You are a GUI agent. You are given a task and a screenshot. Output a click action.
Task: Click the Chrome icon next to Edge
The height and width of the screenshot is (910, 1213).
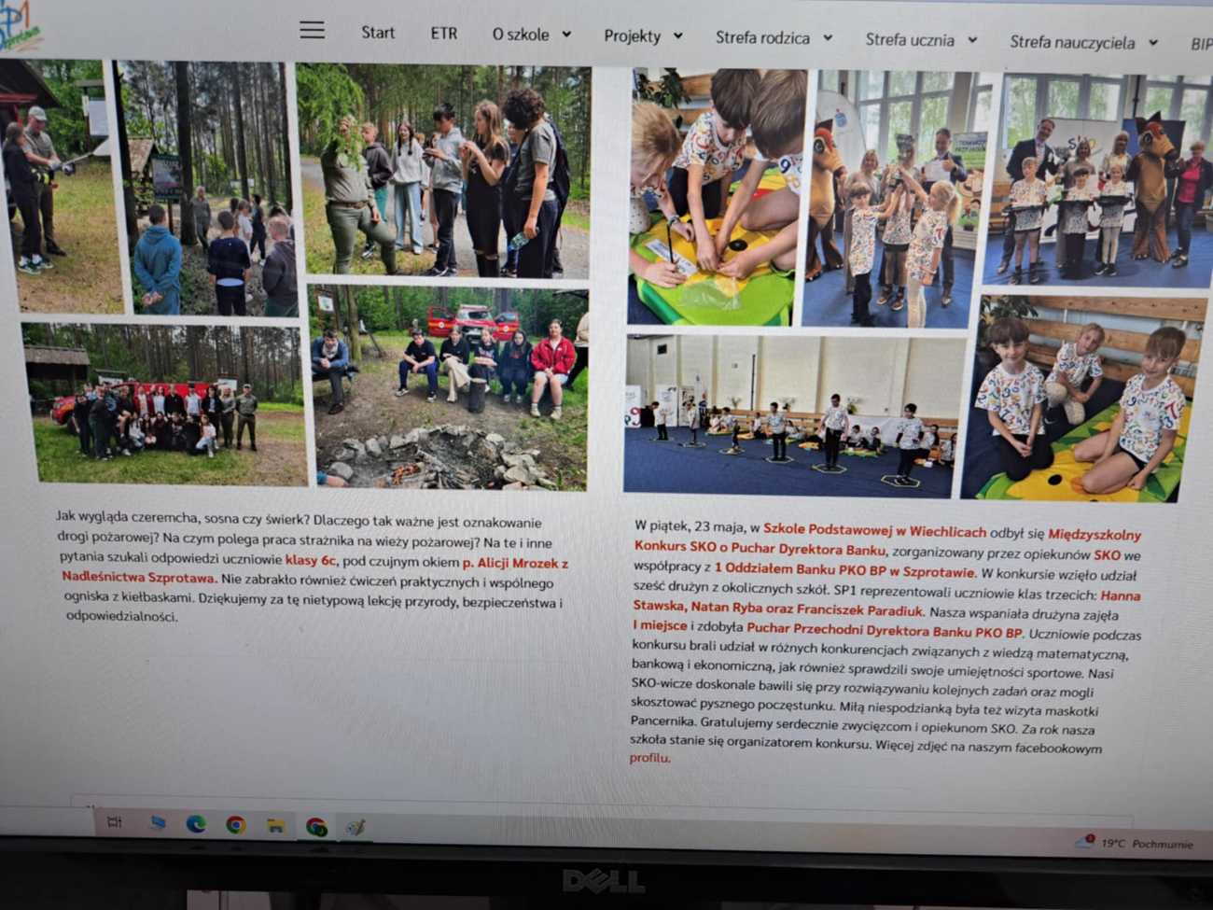tap(236, 824)
